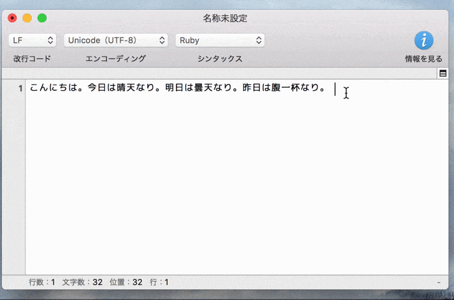Place cursor in the Japanese text line
The image size is (454, 300).
pyautogui.click(x=178, y=87)
